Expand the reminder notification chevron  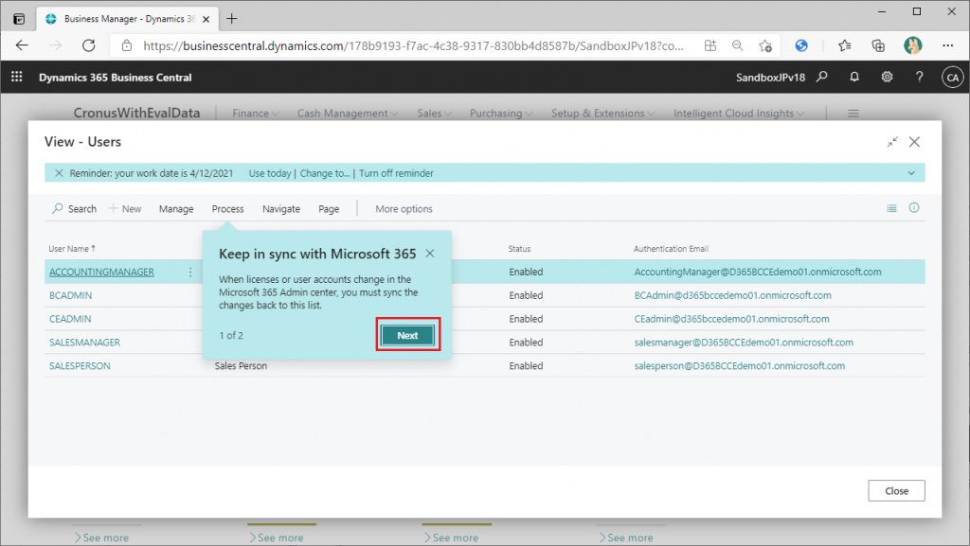click(911, 173)
